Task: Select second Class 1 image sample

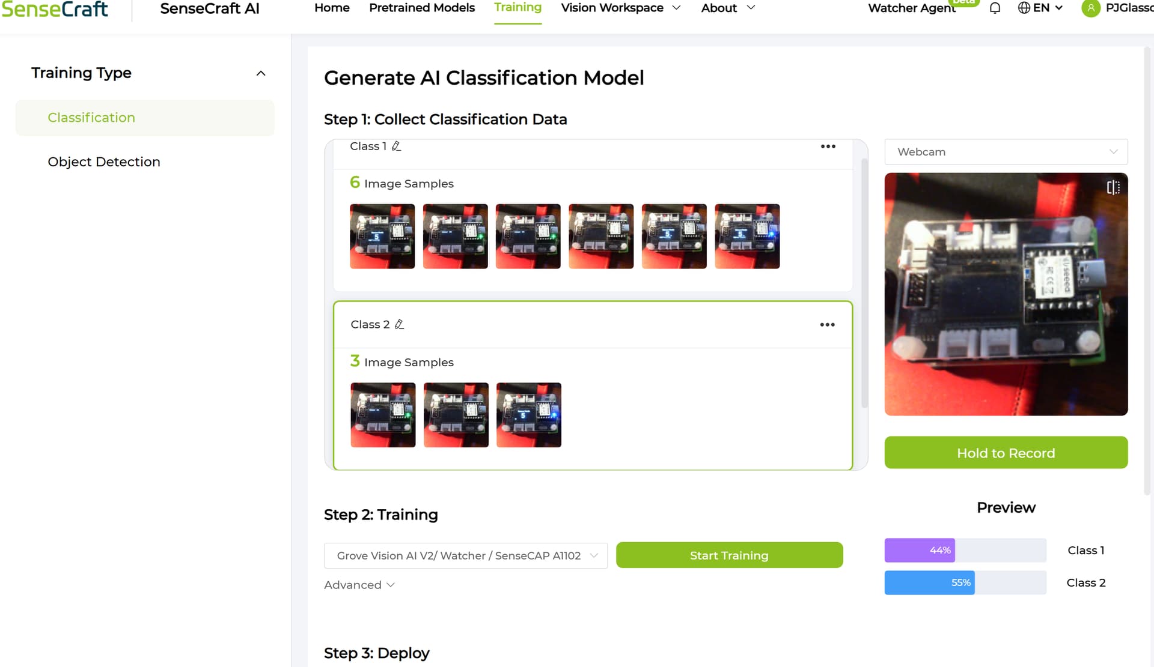Action: point(455,236)
